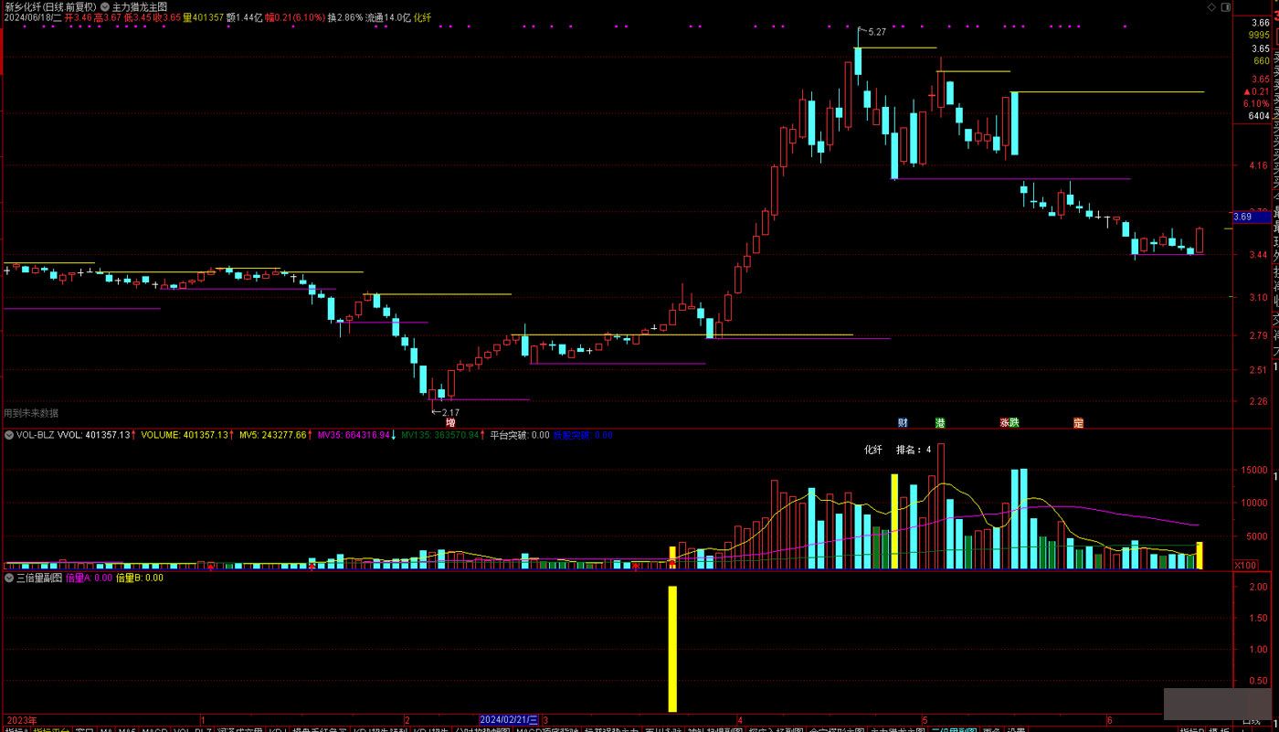Click the 财 event marker below the chart
Screen dimensions: 1279x732
tap(903, 423)
